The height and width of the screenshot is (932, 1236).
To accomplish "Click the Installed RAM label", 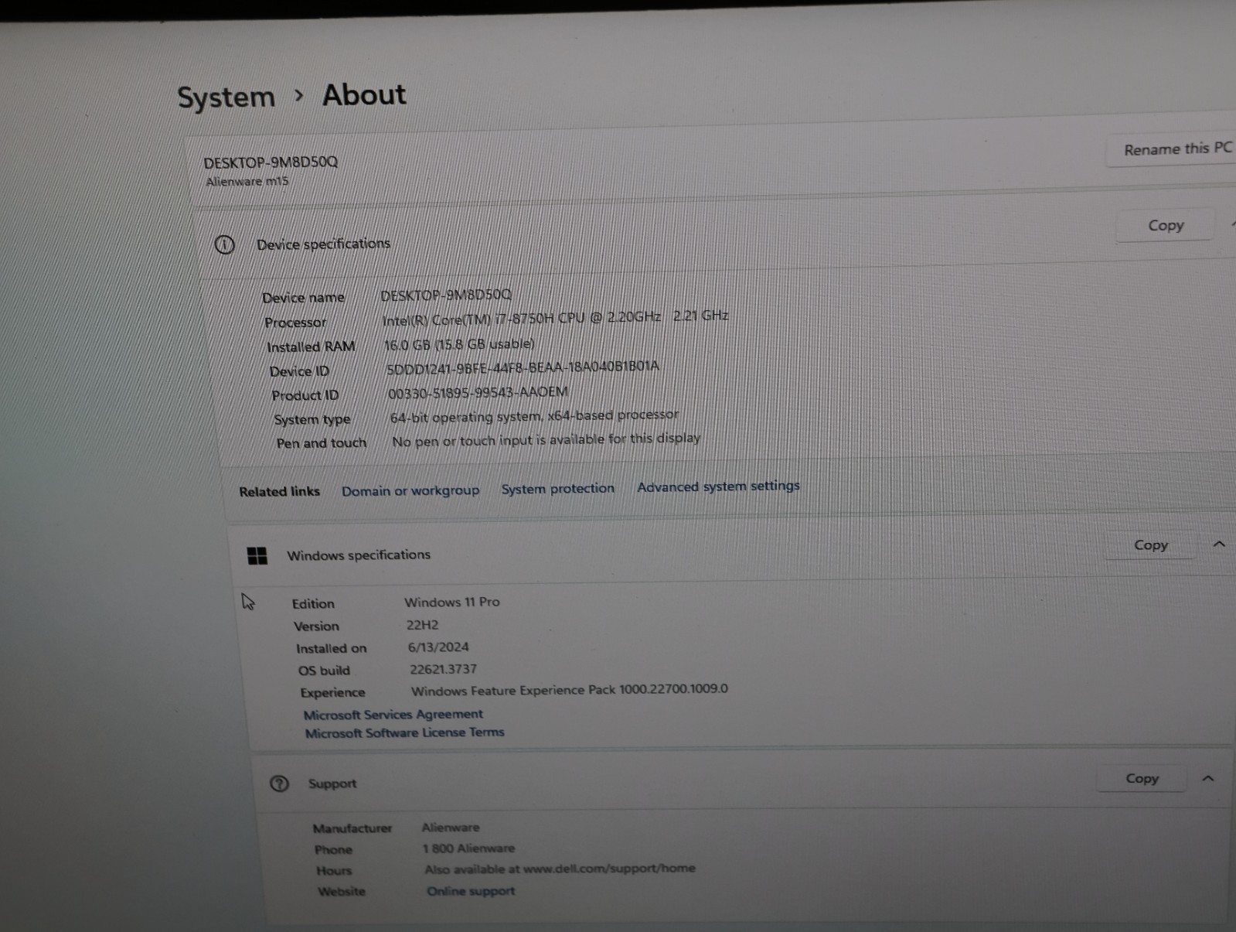I will 311,347.
